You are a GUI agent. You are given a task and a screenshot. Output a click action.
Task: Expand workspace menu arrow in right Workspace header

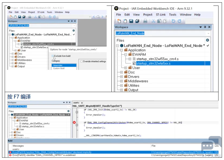tap(201, 27)
